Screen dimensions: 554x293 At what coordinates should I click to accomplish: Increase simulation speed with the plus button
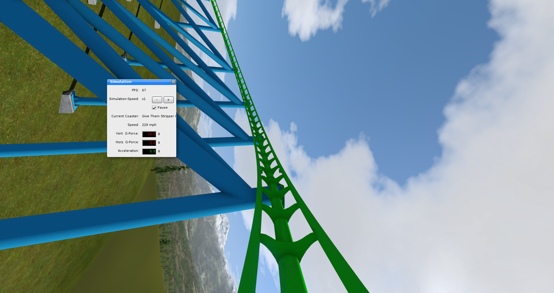pos(169,100)
